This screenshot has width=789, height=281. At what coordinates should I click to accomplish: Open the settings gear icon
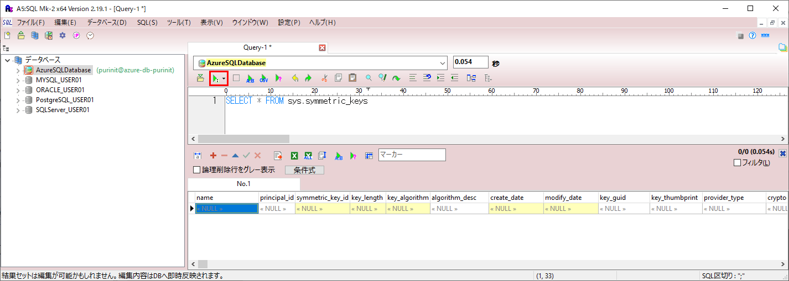(x=63, y=35)
